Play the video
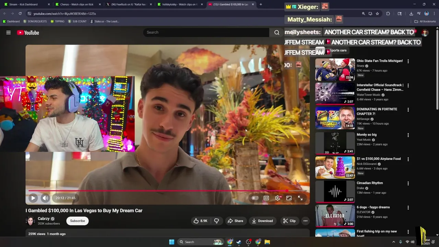439x247 pixels. 33,198
